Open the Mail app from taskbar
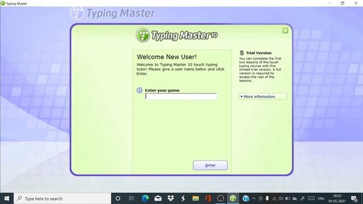Viewport: 363px width, 204px height. 158,198
